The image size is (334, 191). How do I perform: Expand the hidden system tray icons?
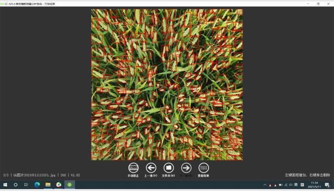tap(265, 185)
